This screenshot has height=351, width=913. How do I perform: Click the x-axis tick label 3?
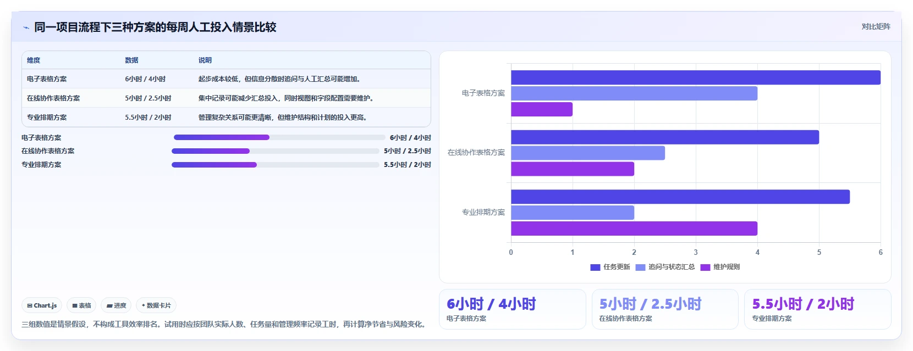pos(696,252)
